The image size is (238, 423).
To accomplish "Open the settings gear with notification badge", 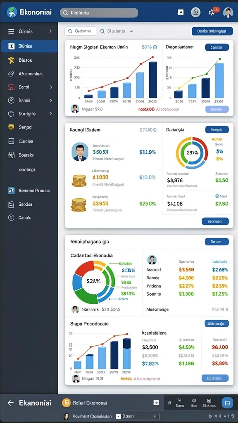I will [x=212, y=12].
